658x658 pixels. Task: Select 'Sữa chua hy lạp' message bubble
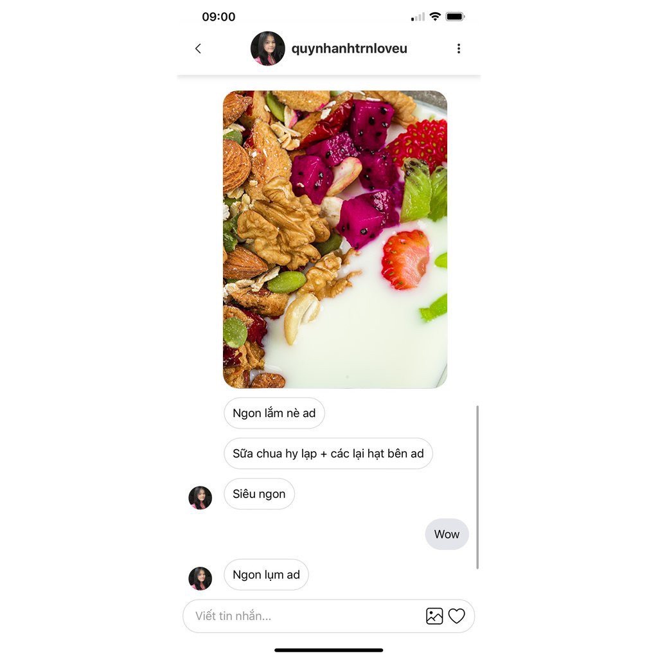(x=328, y=454)
